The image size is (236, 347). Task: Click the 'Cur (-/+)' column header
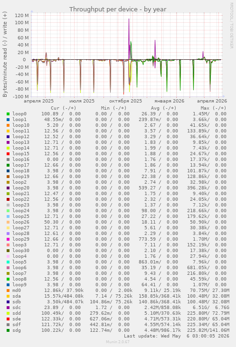click(x=63, y=108)
